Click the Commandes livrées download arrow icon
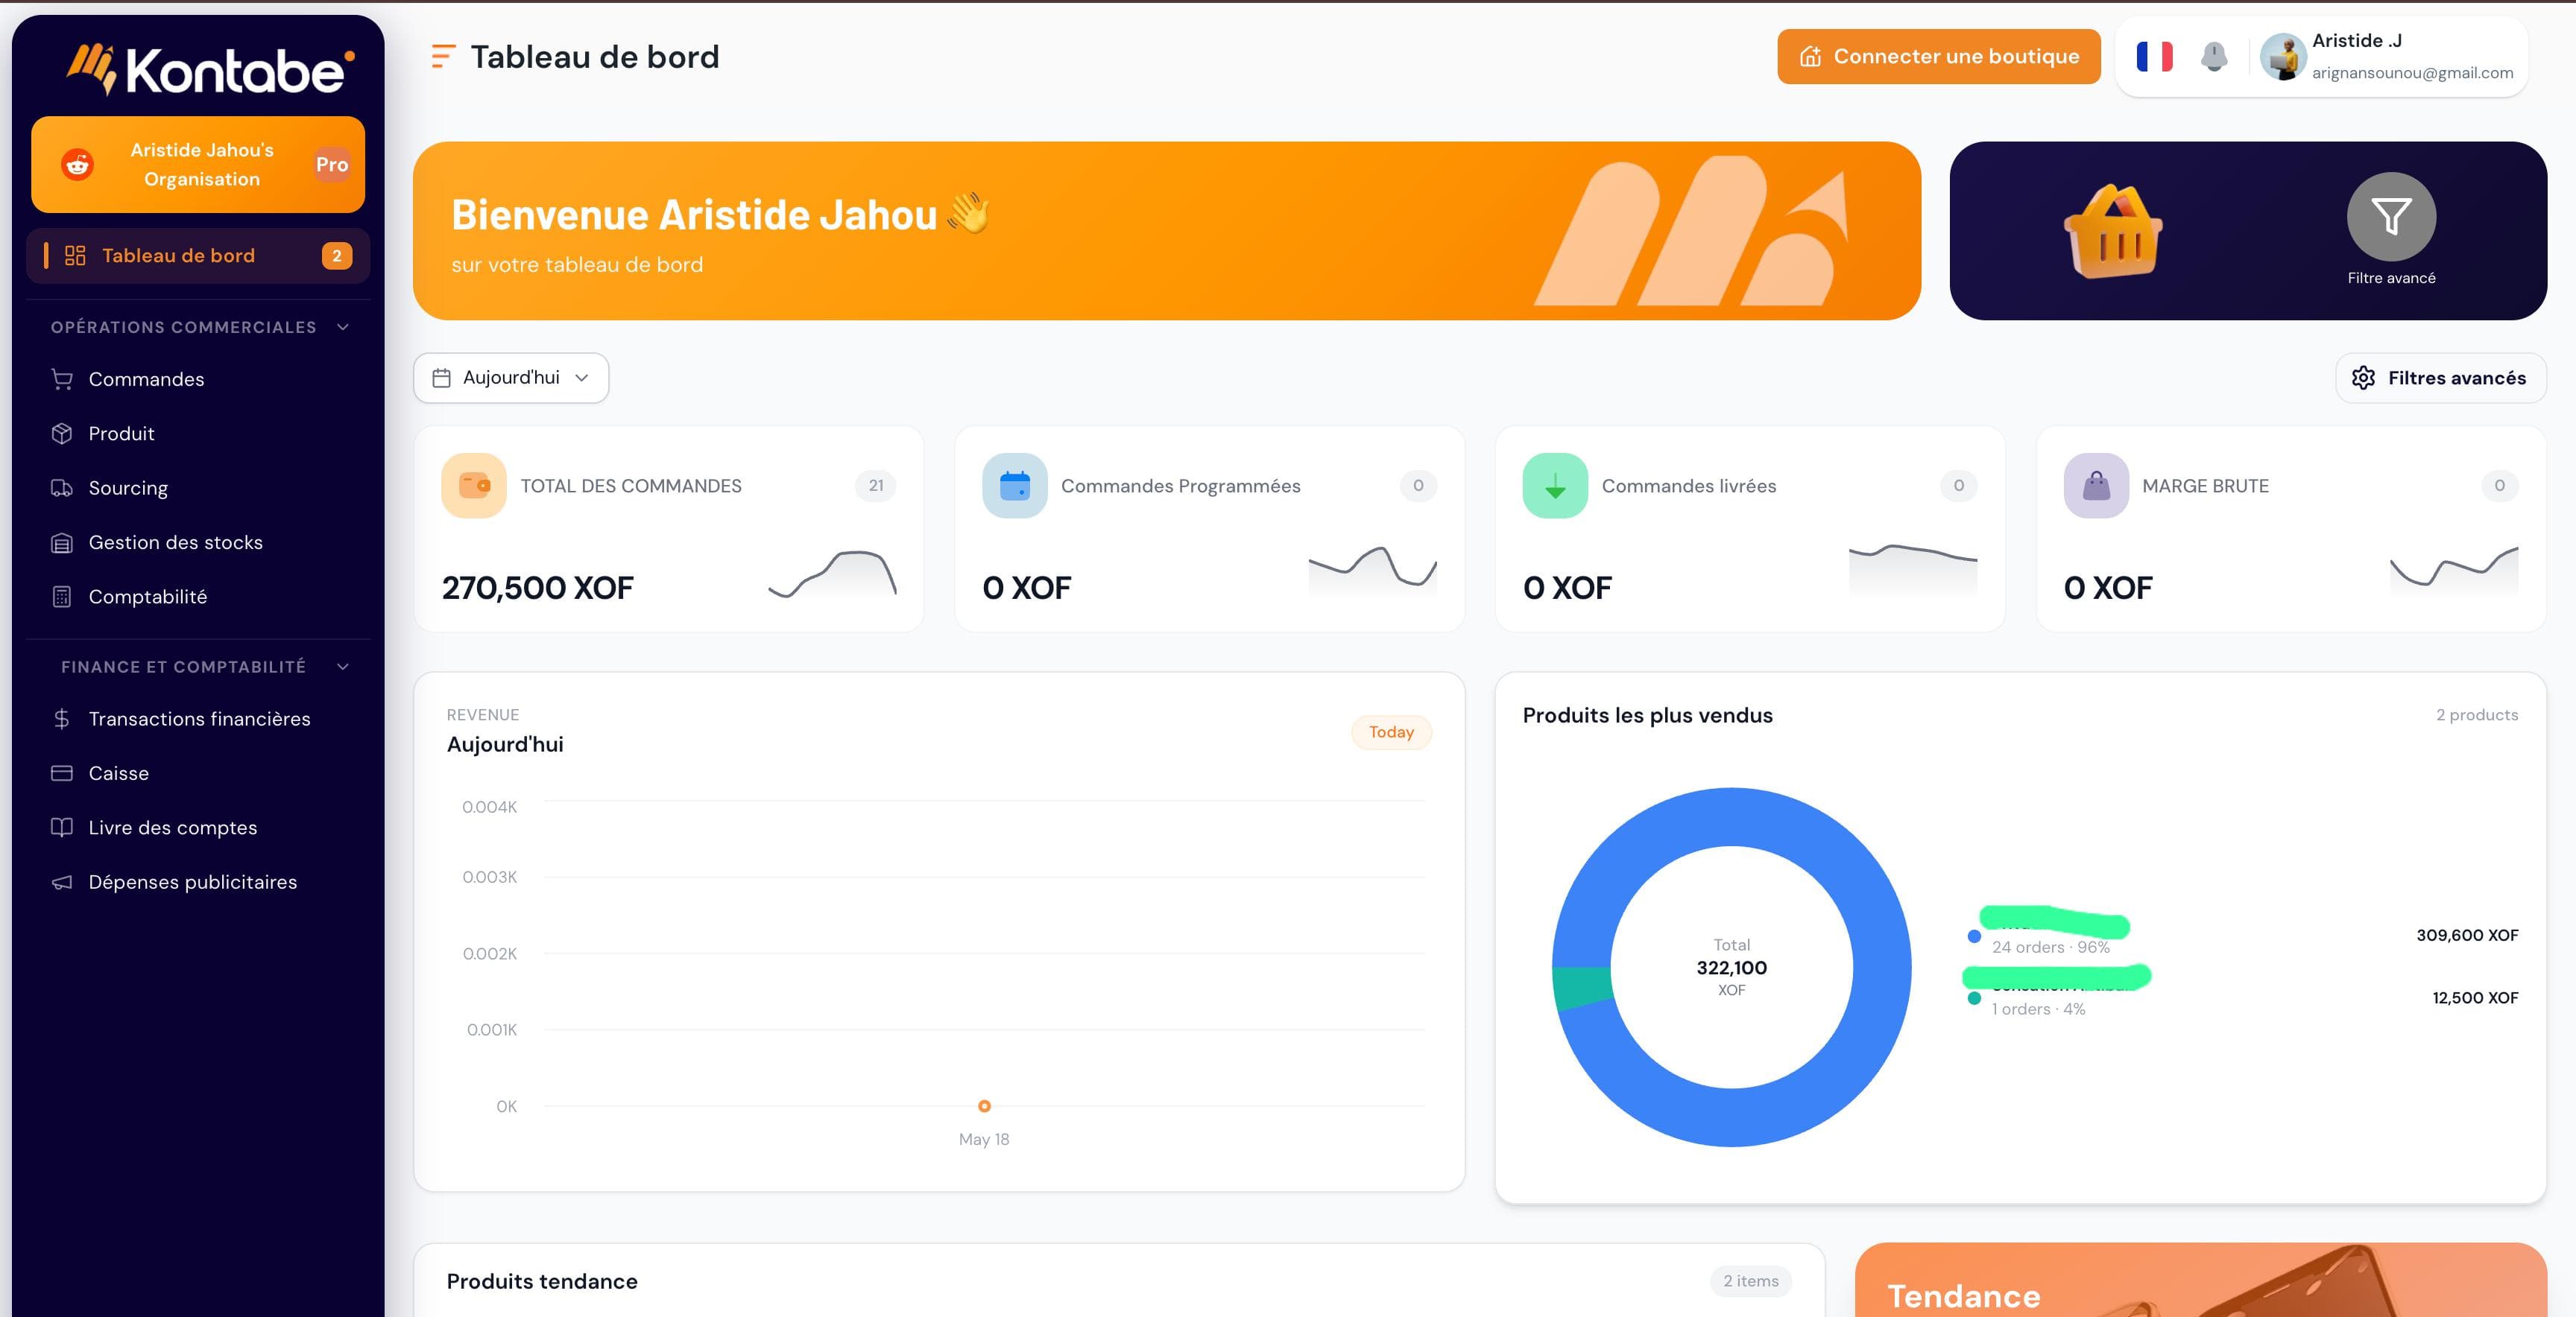2576x1317 pixels. click(x=1555, y=486)
